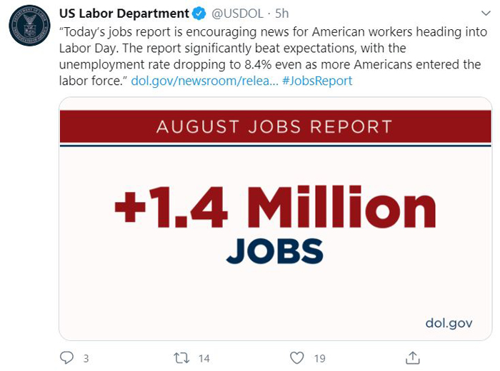Click the like count 19
Image resolution: width=500 pixels, height=371 pixels.
pyautogui.click(x=319, y=359)
